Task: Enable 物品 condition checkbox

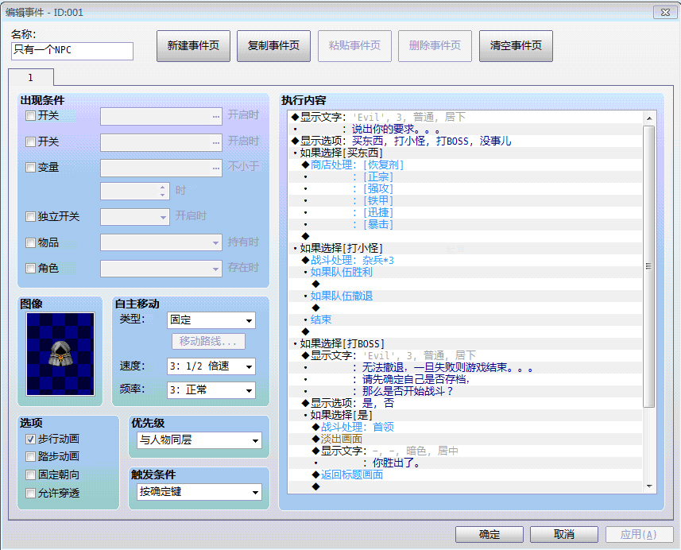Action: coord(30,242)
